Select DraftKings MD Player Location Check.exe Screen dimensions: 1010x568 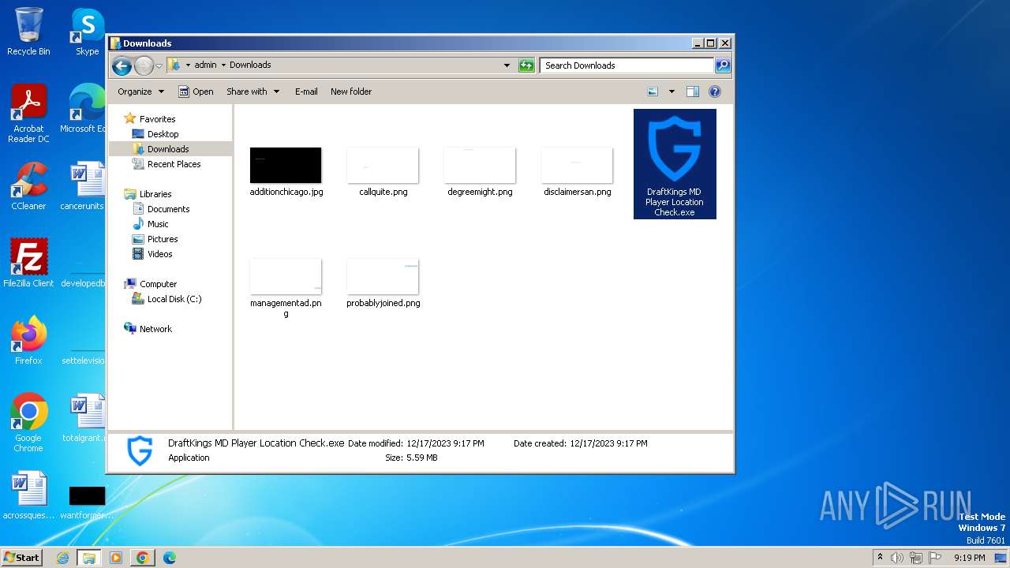click(x=675, y=164)
